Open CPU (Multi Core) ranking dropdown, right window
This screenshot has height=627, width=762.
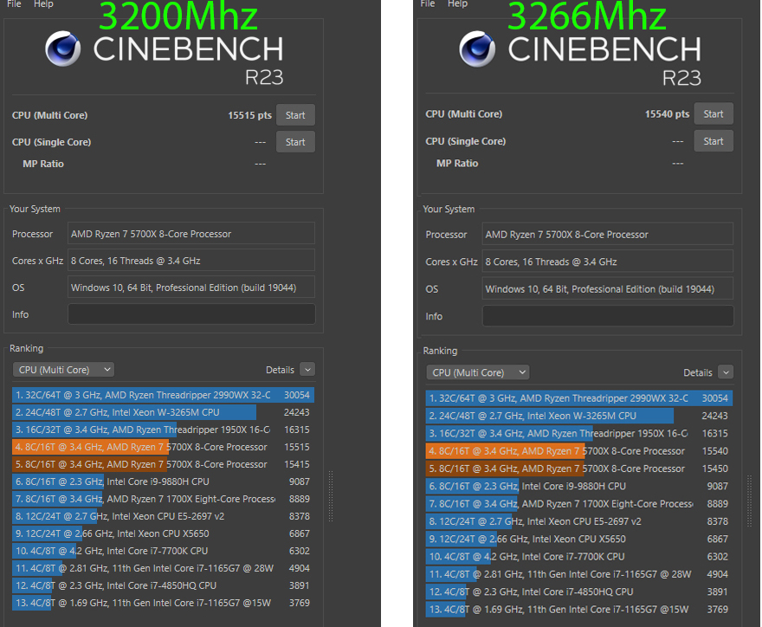[x=478, y=372]
